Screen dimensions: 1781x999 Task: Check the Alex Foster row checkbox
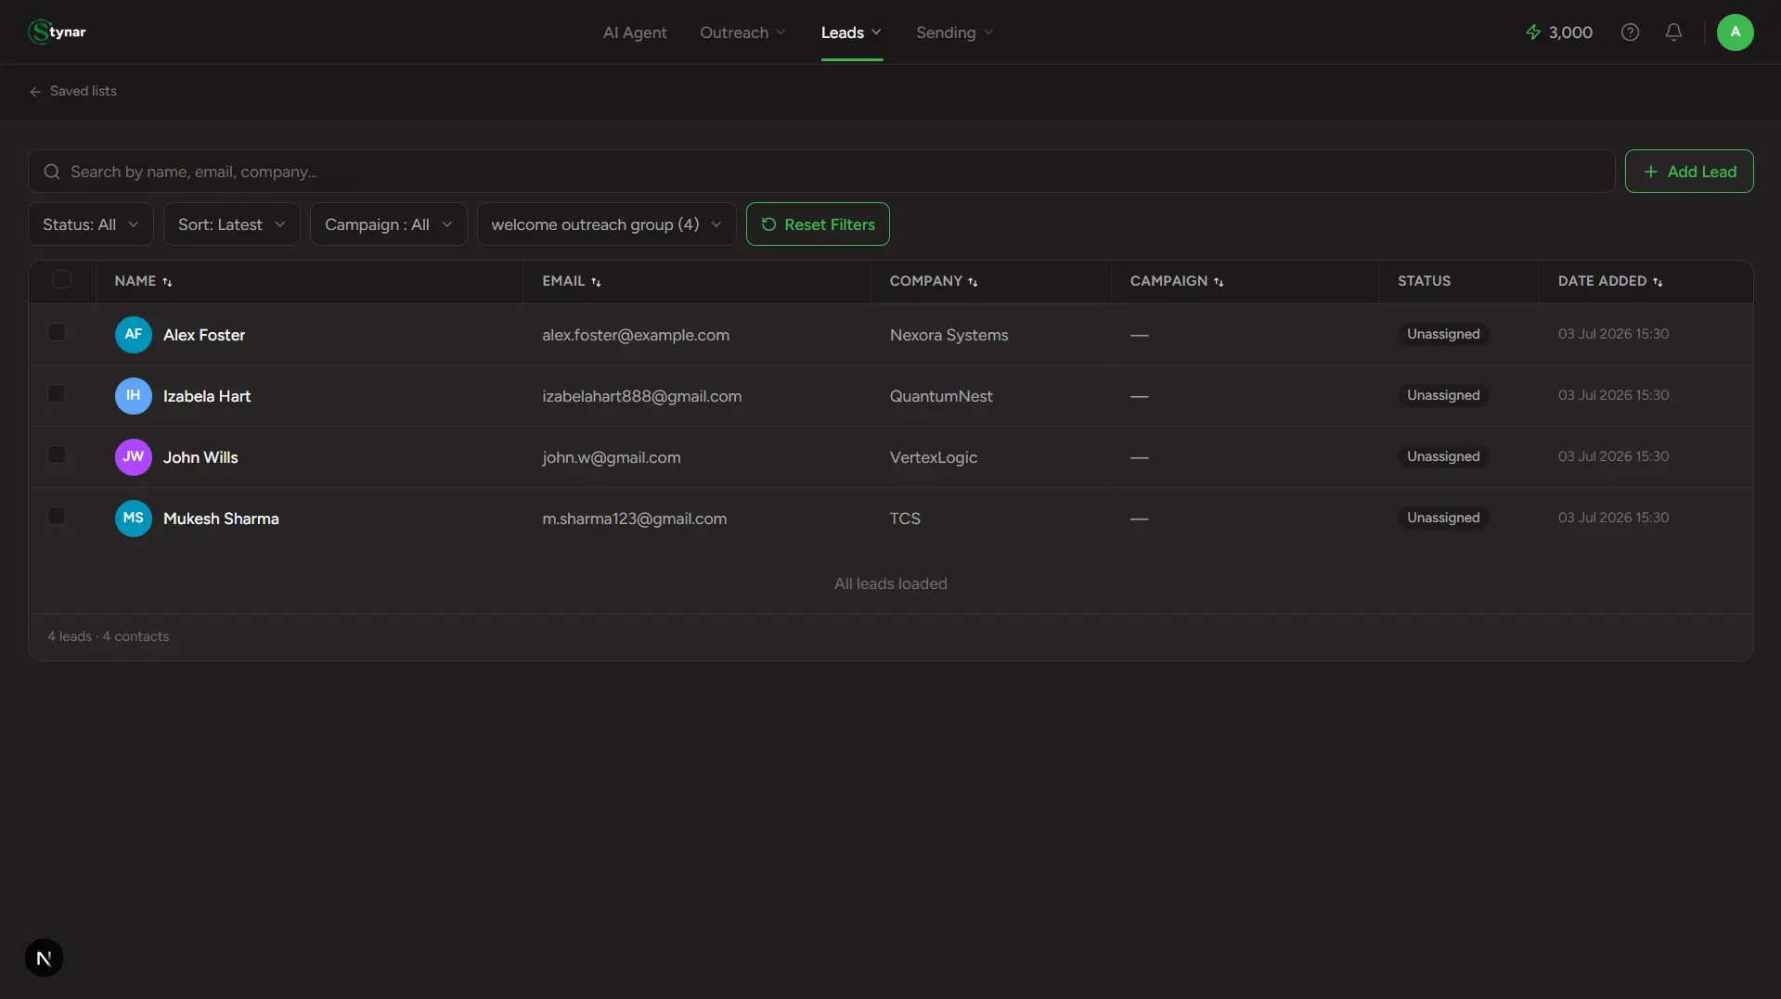coord(57,332)
